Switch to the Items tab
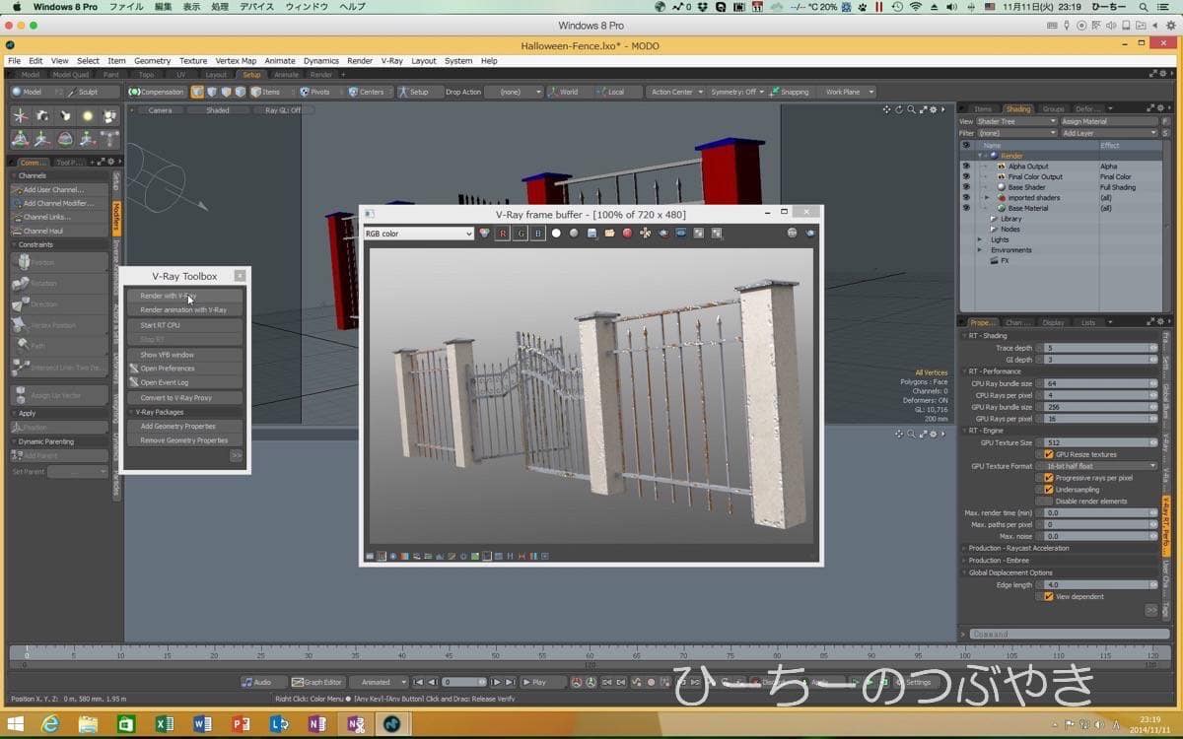Image resolution: width=1183 pixels, height=739 pixels. pos(982,108)
